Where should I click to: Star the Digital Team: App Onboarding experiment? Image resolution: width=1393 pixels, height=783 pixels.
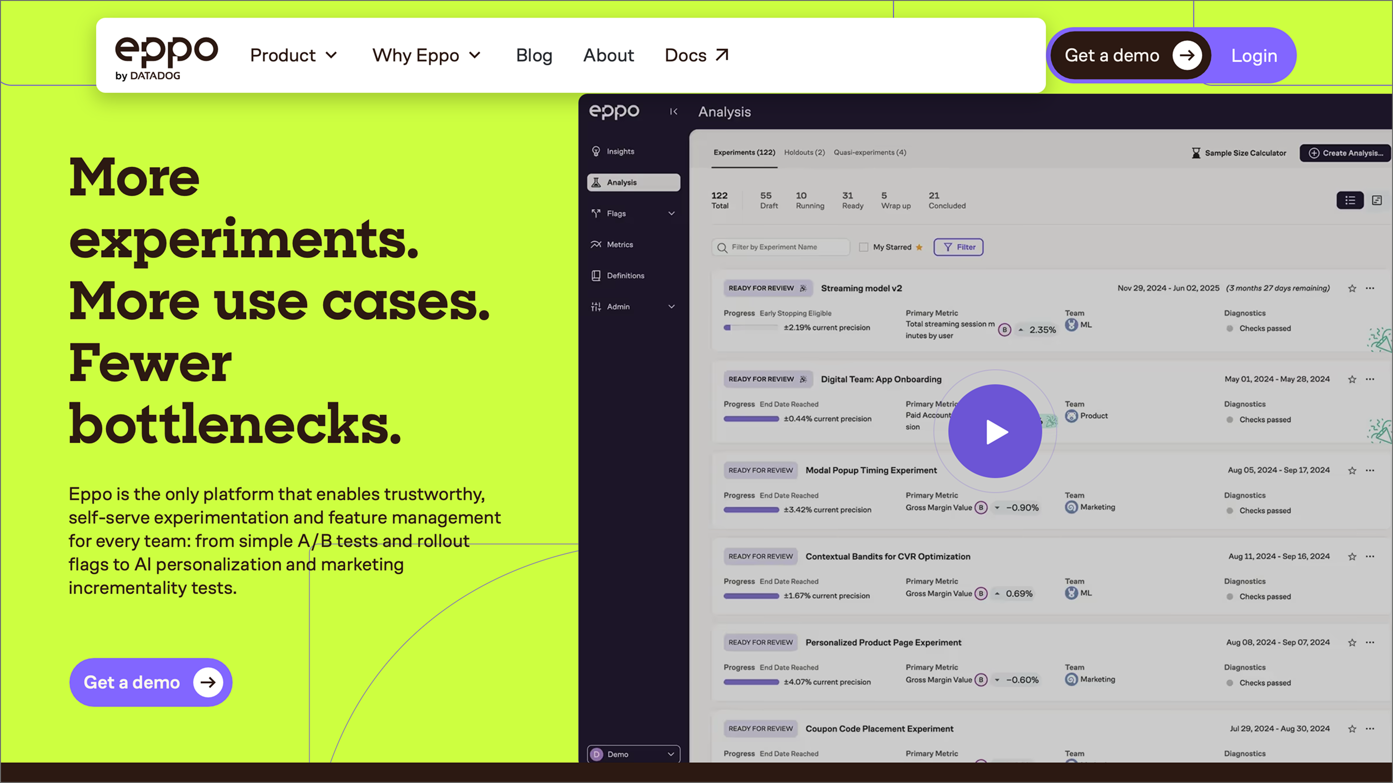tap(1352, 379)
